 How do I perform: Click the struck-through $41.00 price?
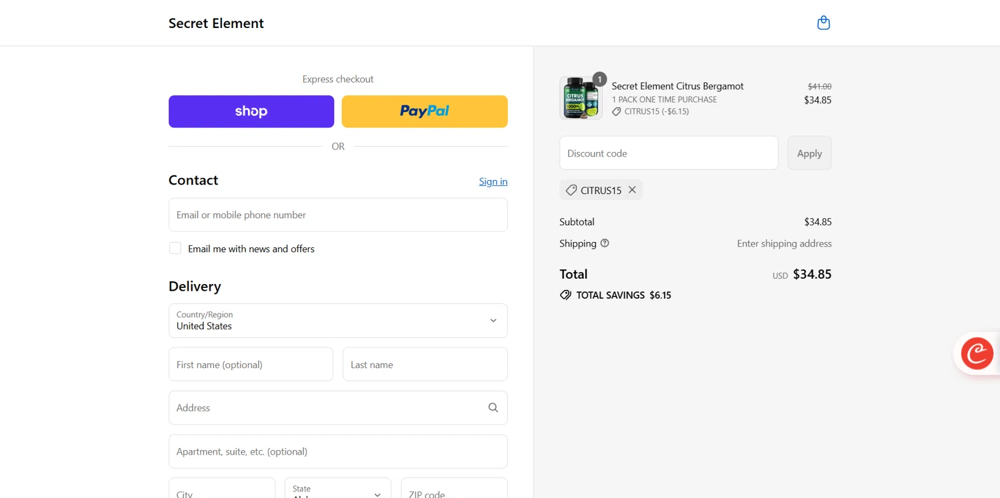pyautogui.click(x=819, y=86)
